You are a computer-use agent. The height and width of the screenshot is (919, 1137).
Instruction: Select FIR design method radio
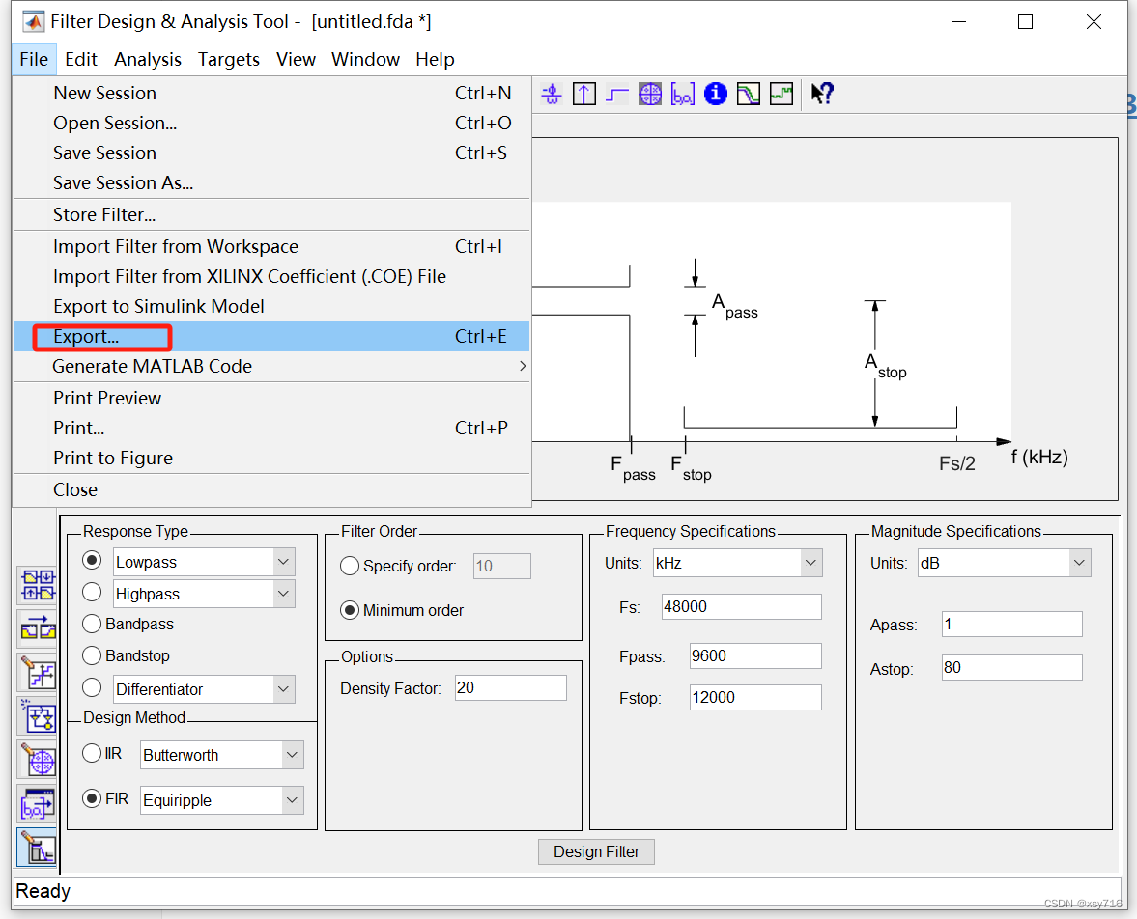[92, 798]
